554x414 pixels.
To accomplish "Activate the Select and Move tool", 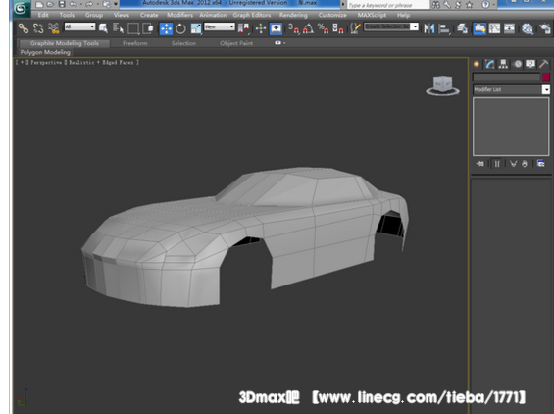I will [166, 28].
